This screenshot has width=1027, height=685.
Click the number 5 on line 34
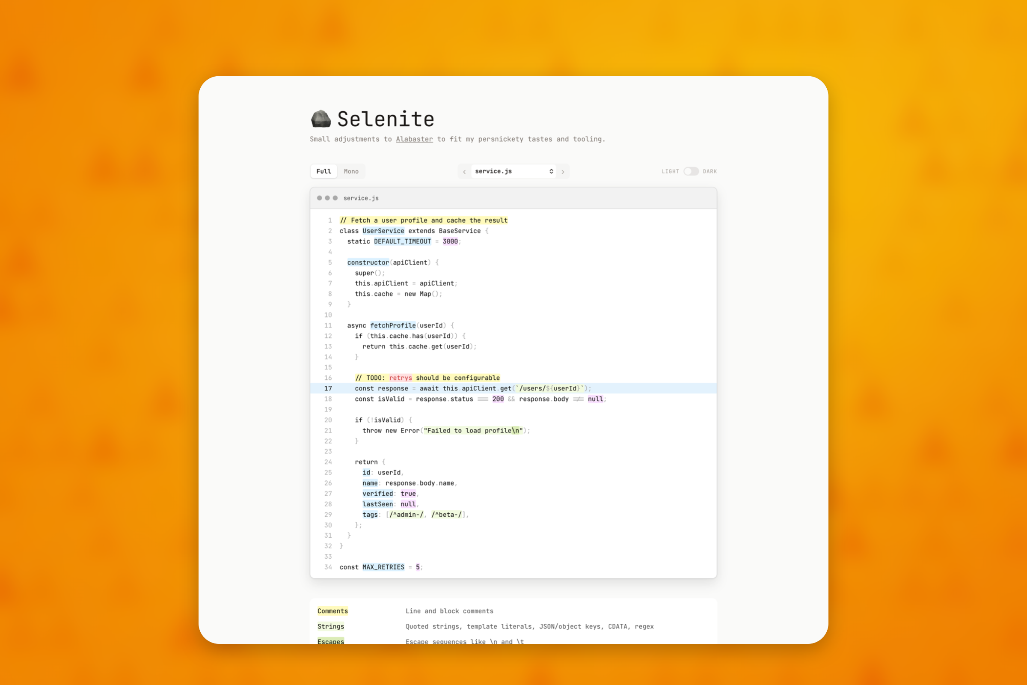pyautogui.click(x=418, y=567)
